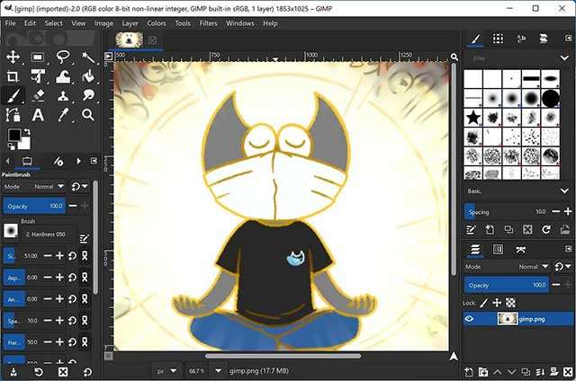Activate the Fuzzy Select wand tool
576x381 pixels.
88,57
